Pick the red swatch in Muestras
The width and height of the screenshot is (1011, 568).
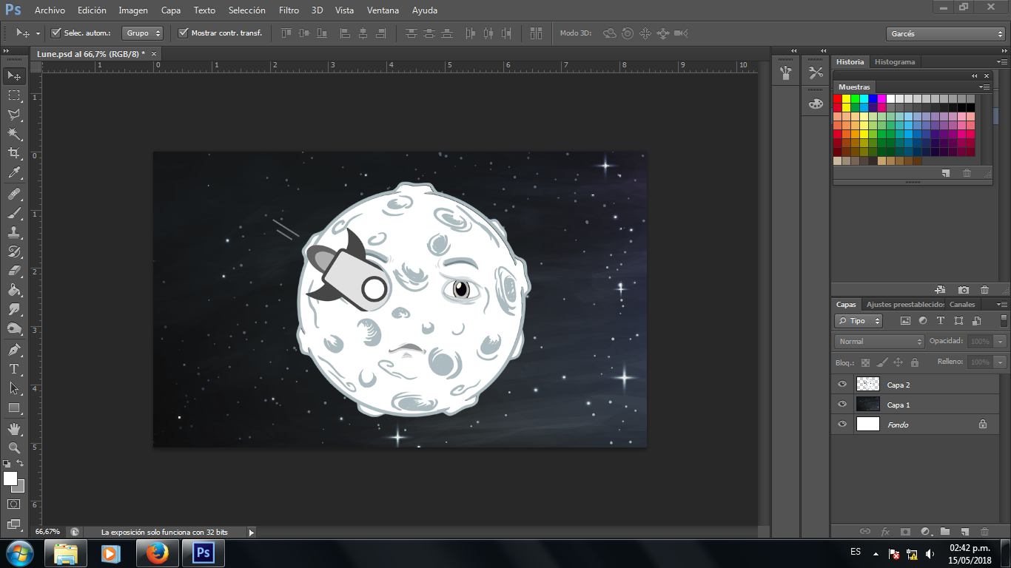tap(838, 98)
